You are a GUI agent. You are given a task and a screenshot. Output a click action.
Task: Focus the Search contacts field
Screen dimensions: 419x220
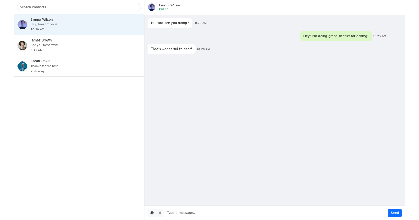79,7
